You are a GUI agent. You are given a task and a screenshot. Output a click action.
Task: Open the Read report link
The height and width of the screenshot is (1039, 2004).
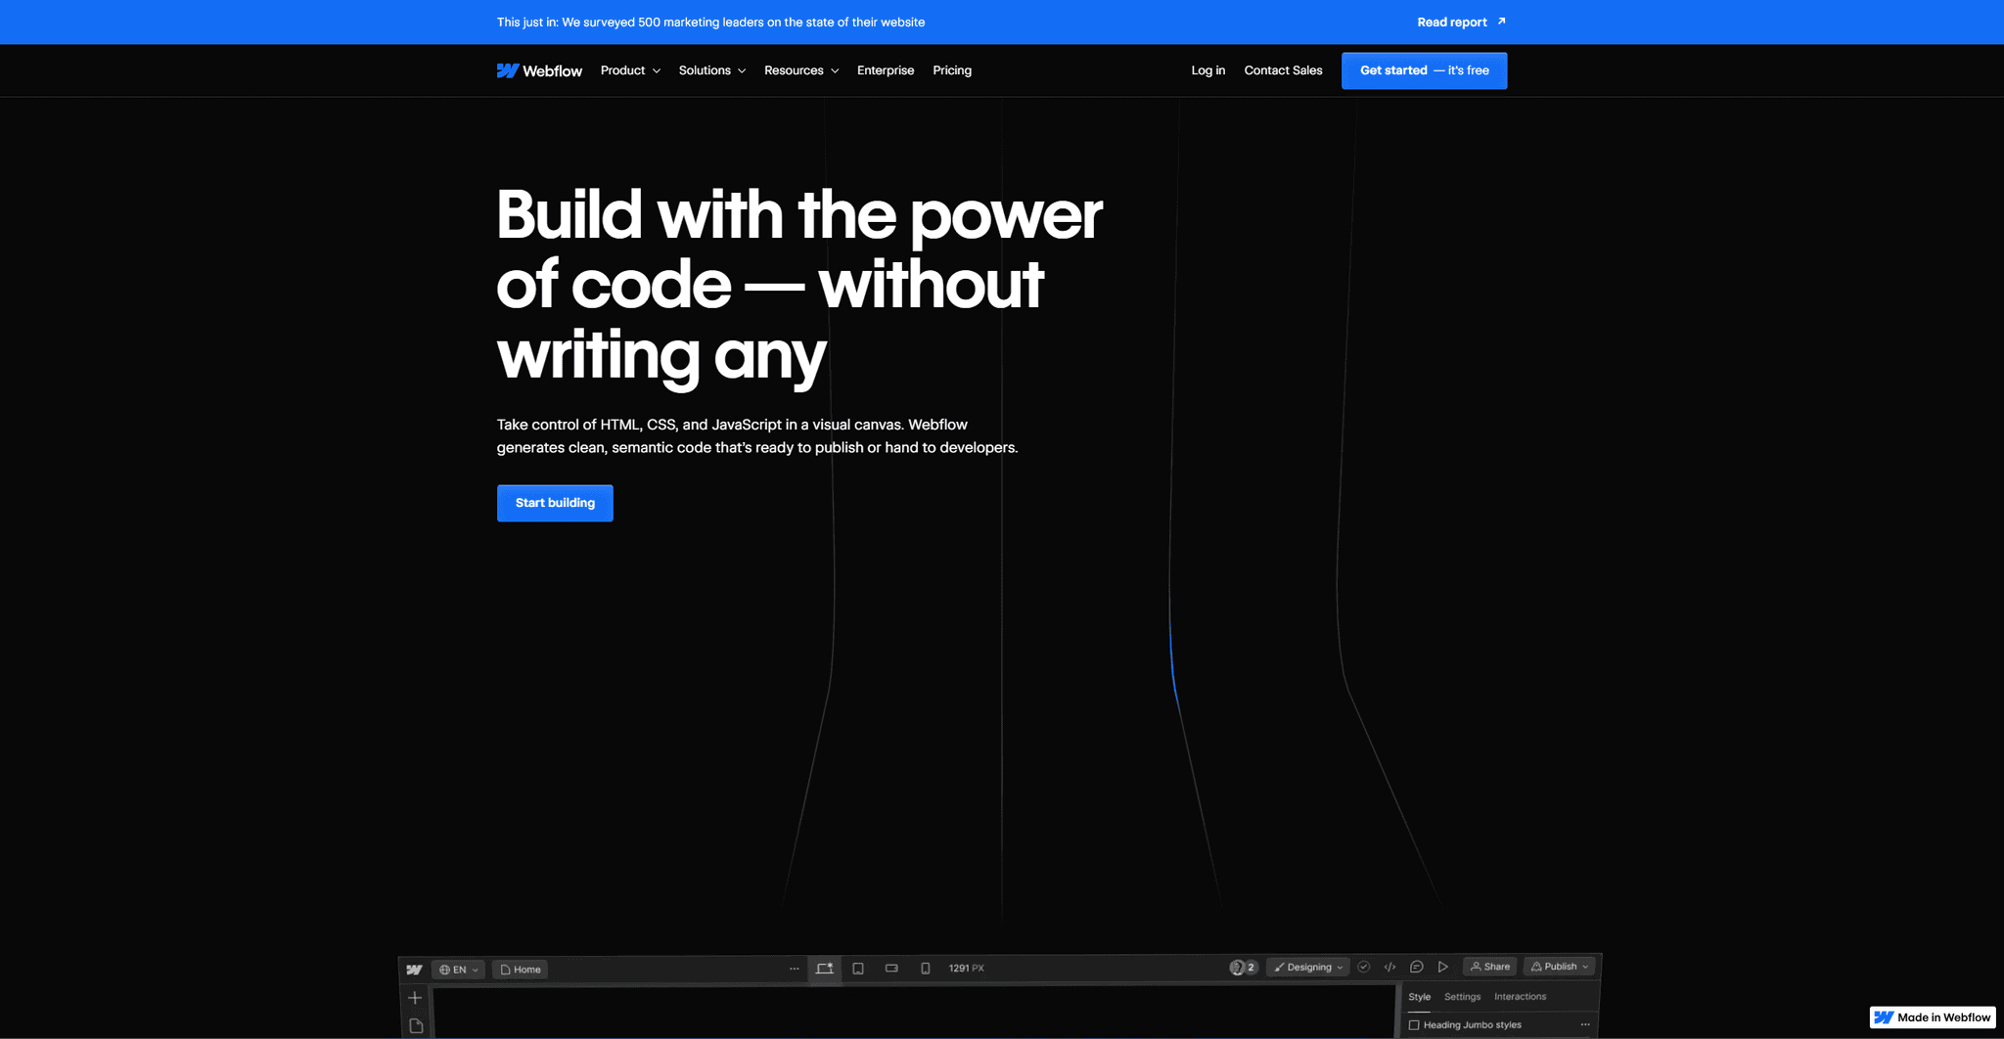1462,22
